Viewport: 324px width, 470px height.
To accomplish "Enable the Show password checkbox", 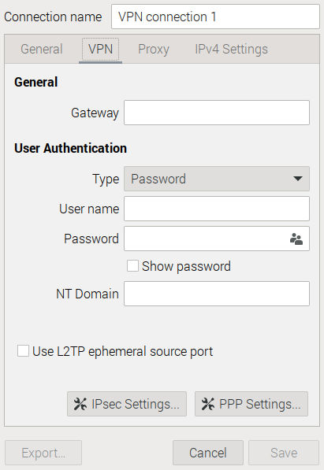I will pos(132,266).
